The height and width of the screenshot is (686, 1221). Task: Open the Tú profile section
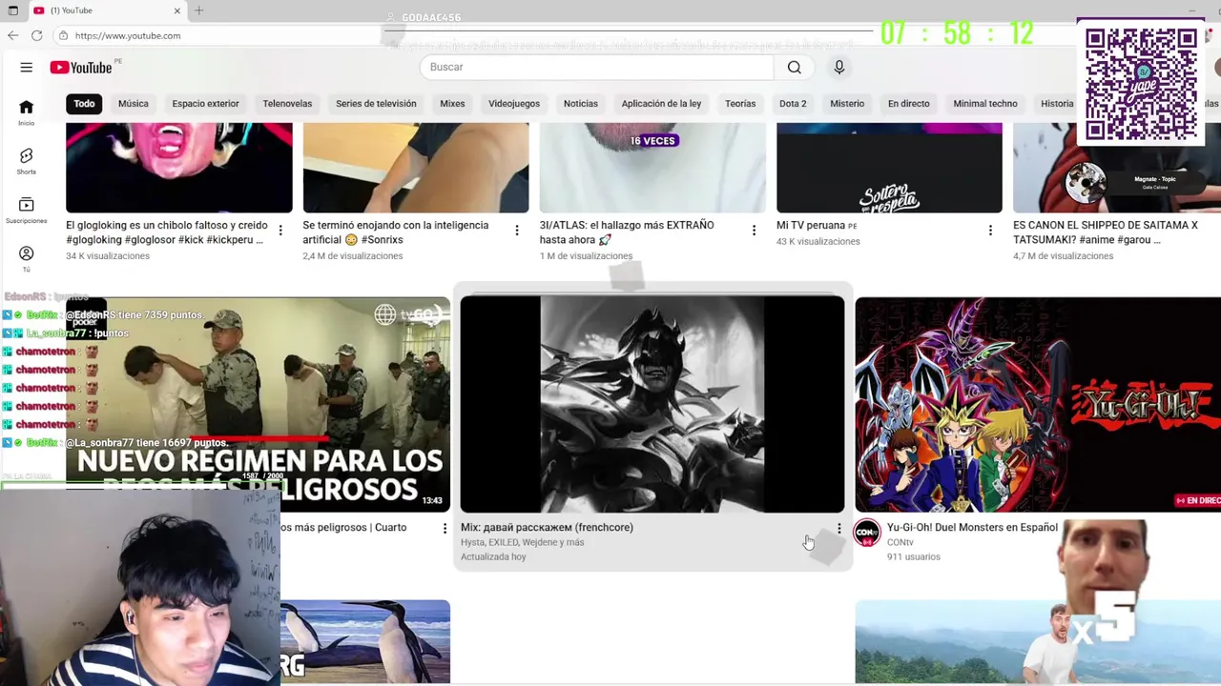coord(27,259)
